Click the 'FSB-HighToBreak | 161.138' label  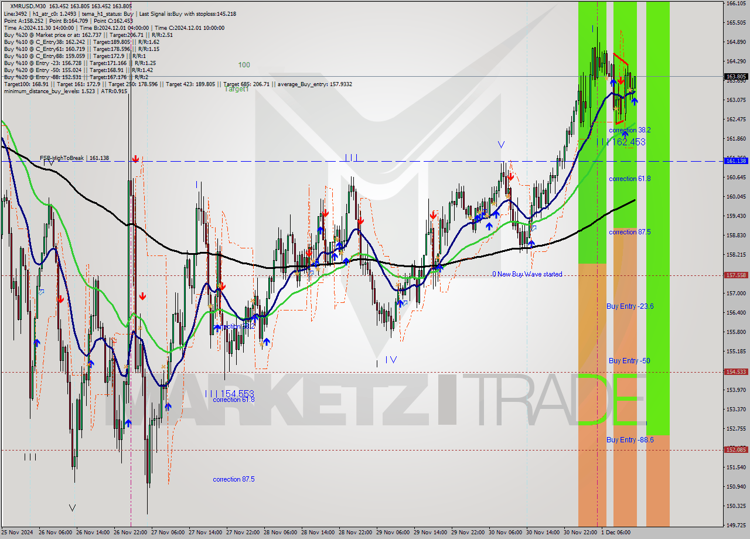(74, 158)
